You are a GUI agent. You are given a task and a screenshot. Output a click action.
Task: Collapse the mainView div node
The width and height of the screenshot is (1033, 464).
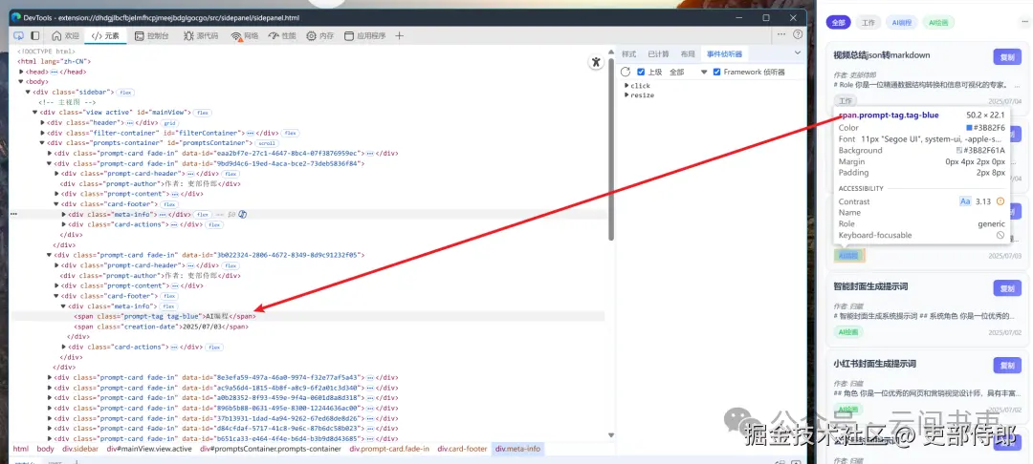click(x=35, y=113)
